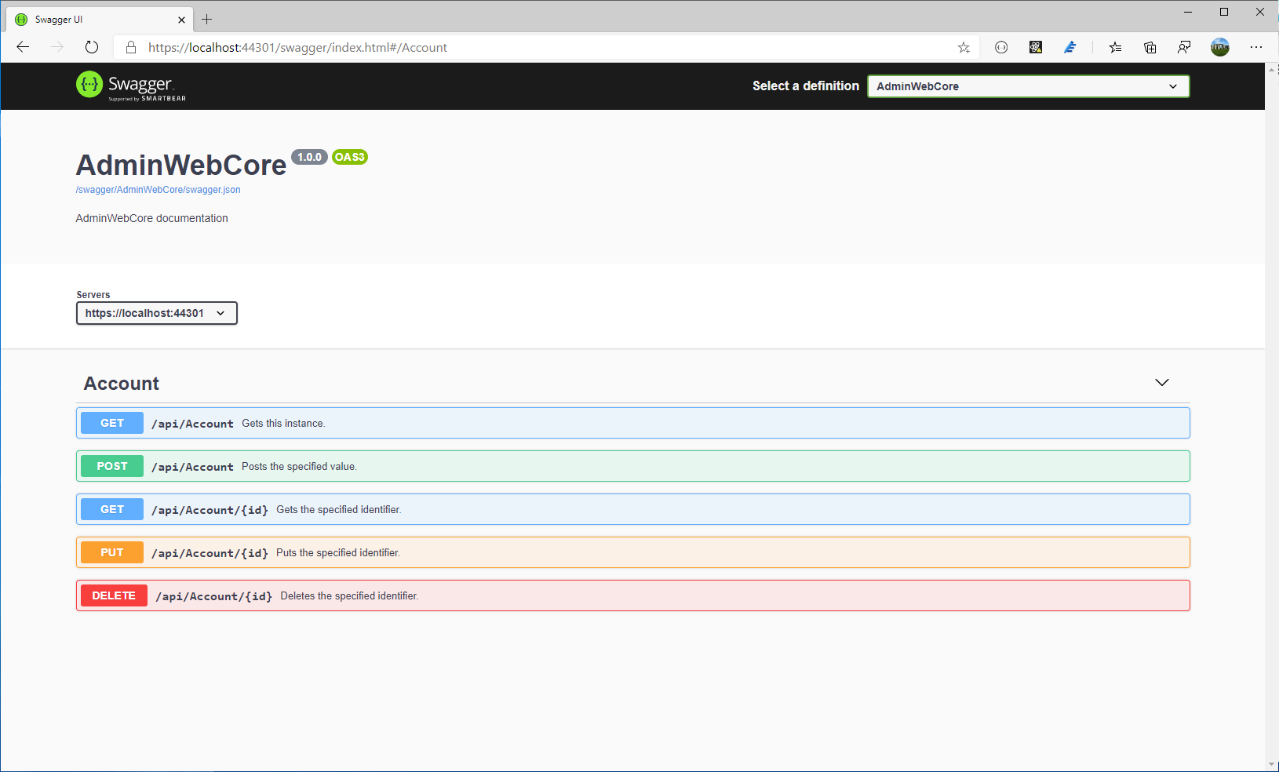
Task: Select the Swagger UI browser tab
Action: coord(98,20)
